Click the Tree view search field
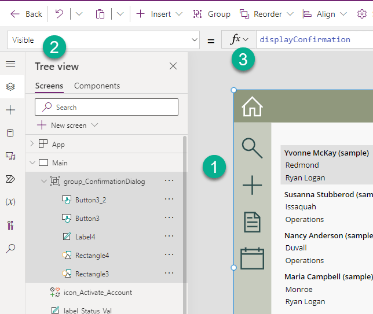This screenshot has width=373, height=314. coord(107,107)
